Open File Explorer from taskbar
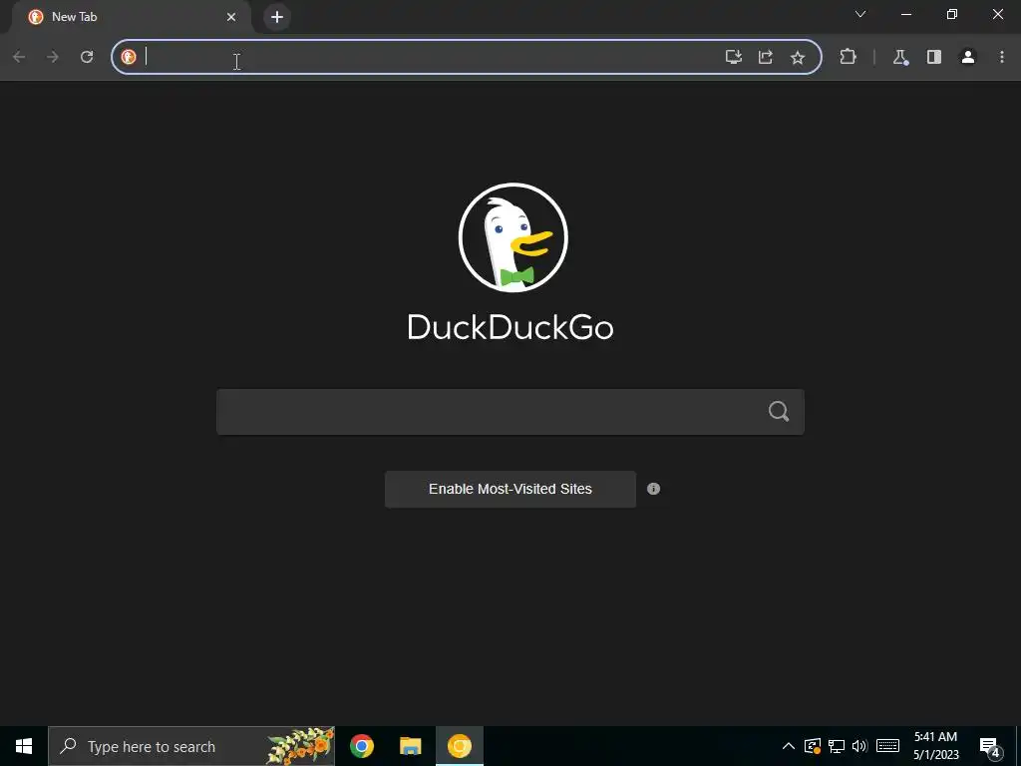The width and height of the screenshot is (1021, 766). 410,746
